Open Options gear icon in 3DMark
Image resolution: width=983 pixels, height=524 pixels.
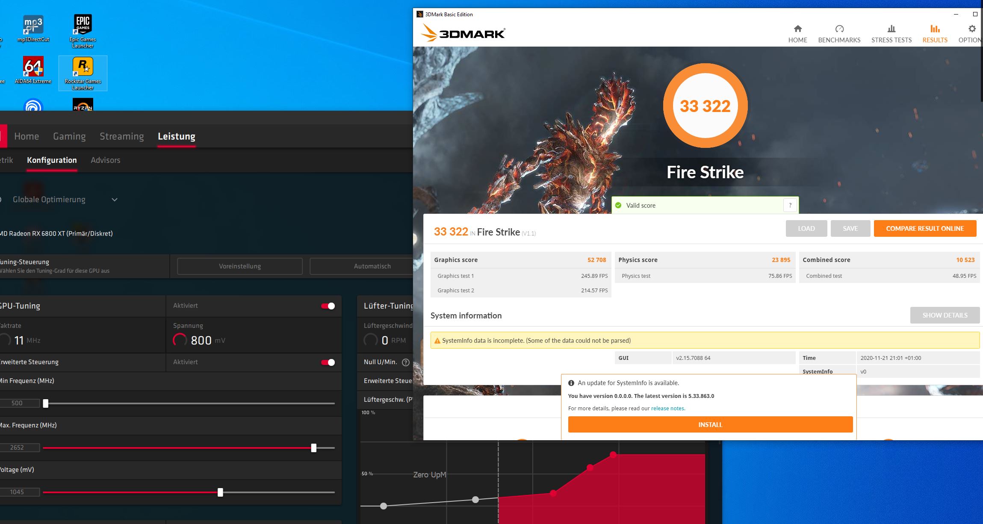(x=972, y=29)
